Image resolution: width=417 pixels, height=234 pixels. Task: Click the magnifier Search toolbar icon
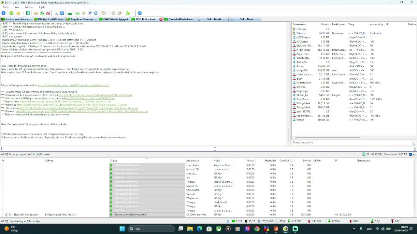click(56, 13)
